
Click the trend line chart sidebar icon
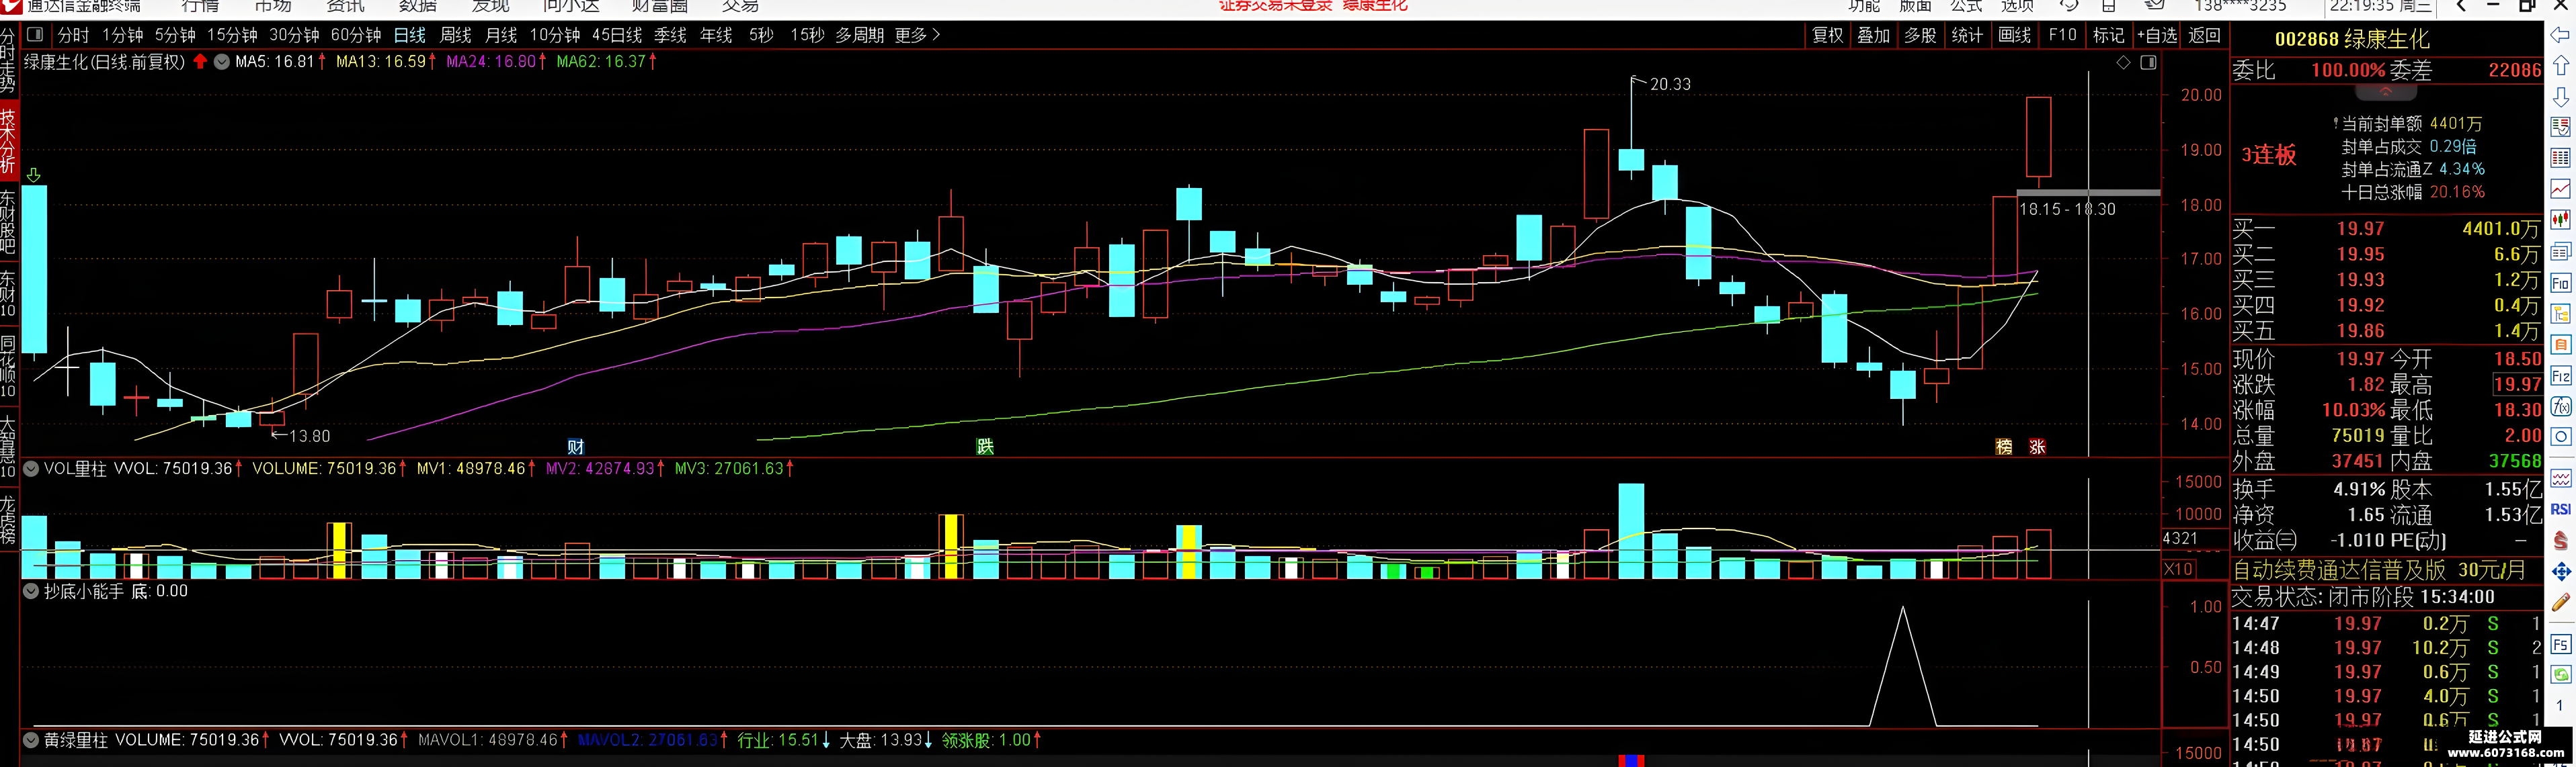point(2560,189)
